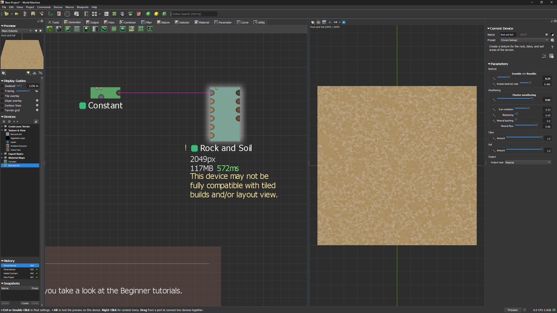Screen dimensions: 557x313
Task: Enable the Tracing checkbox
Action: point(3,91)
